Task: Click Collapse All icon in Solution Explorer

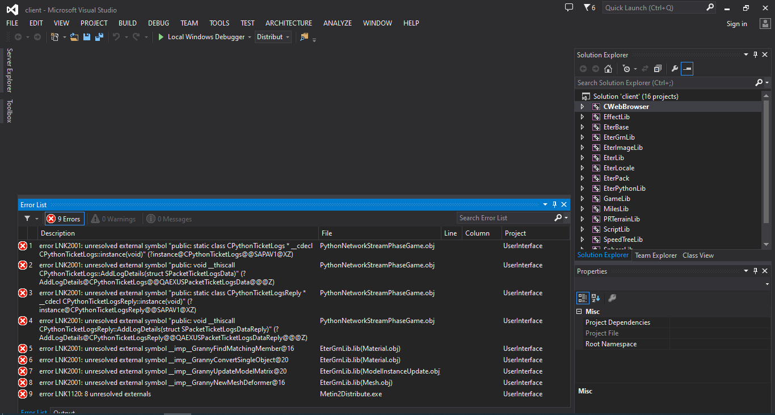Action: click(658, 69)
